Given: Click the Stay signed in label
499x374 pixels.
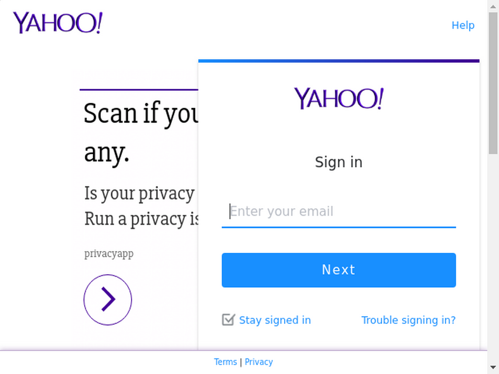Looking at the screenshot, I should click(x=275, y=320).
